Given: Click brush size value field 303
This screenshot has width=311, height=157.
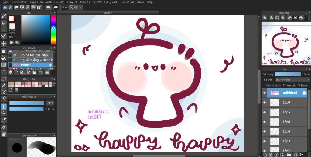Looking at the screenshot, I should [50, 103].
